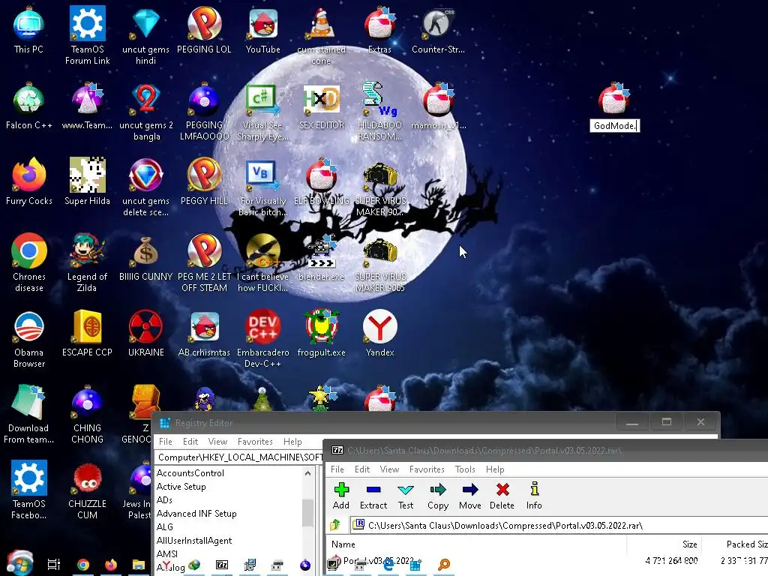Select the Super Hilda desktop icon
768x576 pixels.
(x=87, y=181)
